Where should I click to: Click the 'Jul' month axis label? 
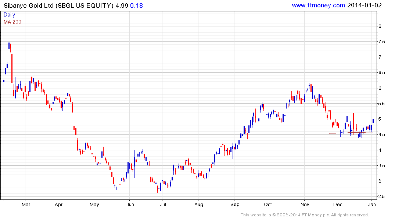(163, 204)
